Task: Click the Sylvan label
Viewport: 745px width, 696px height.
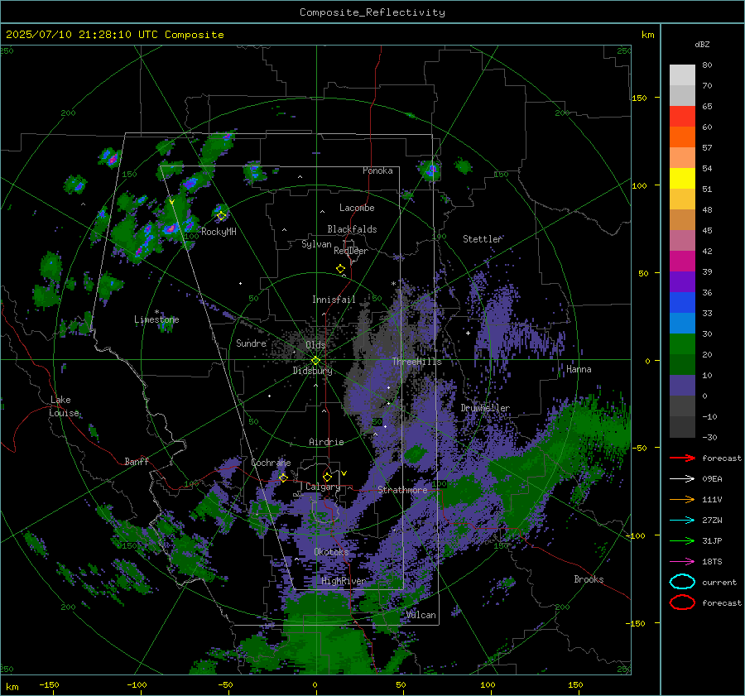Action: tap(316, 244)
